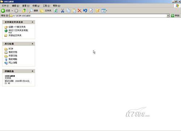Click the green Back arrow button

point(3,11)
